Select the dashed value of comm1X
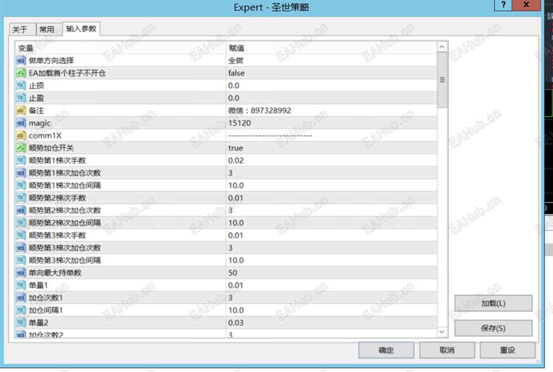 [270, 136]
